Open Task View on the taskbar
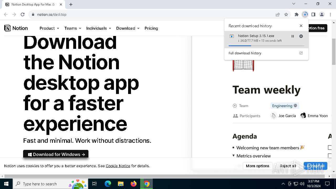This screenshot has height=189, width=336. click(94, 184)
